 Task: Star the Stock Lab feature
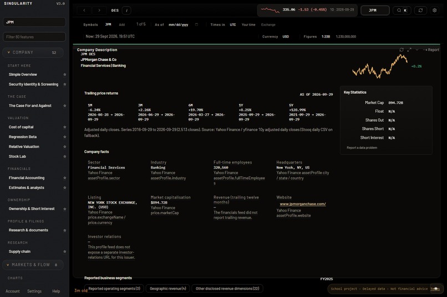click(65, 157)
